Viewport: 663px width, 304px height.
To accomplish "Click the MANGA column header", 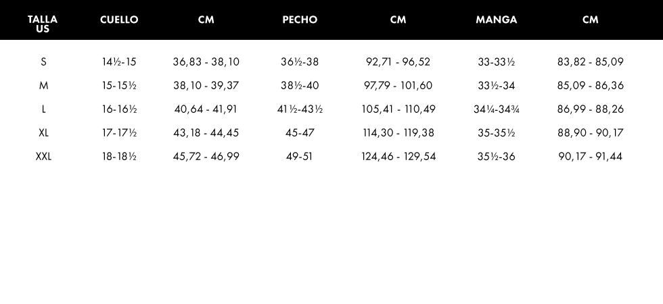I will [497, 20].
